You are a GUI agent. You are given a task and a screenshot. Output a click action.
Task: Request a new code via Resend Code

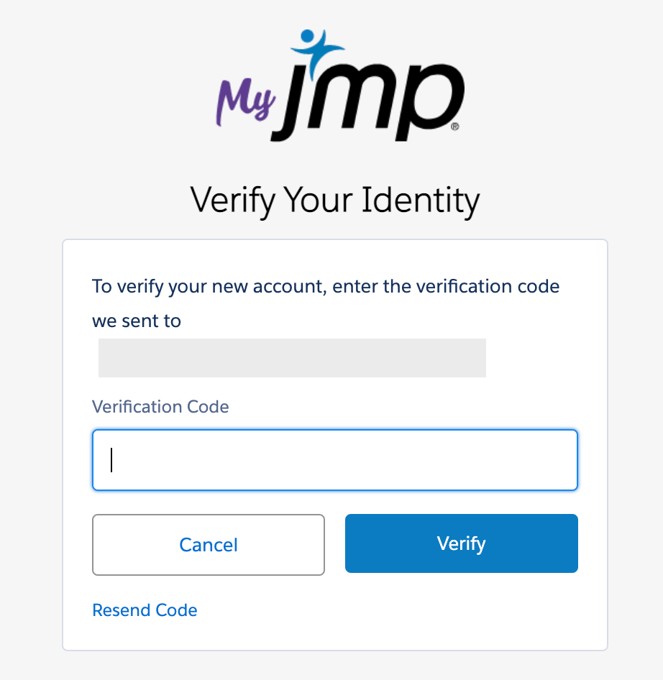click(145, 610)
